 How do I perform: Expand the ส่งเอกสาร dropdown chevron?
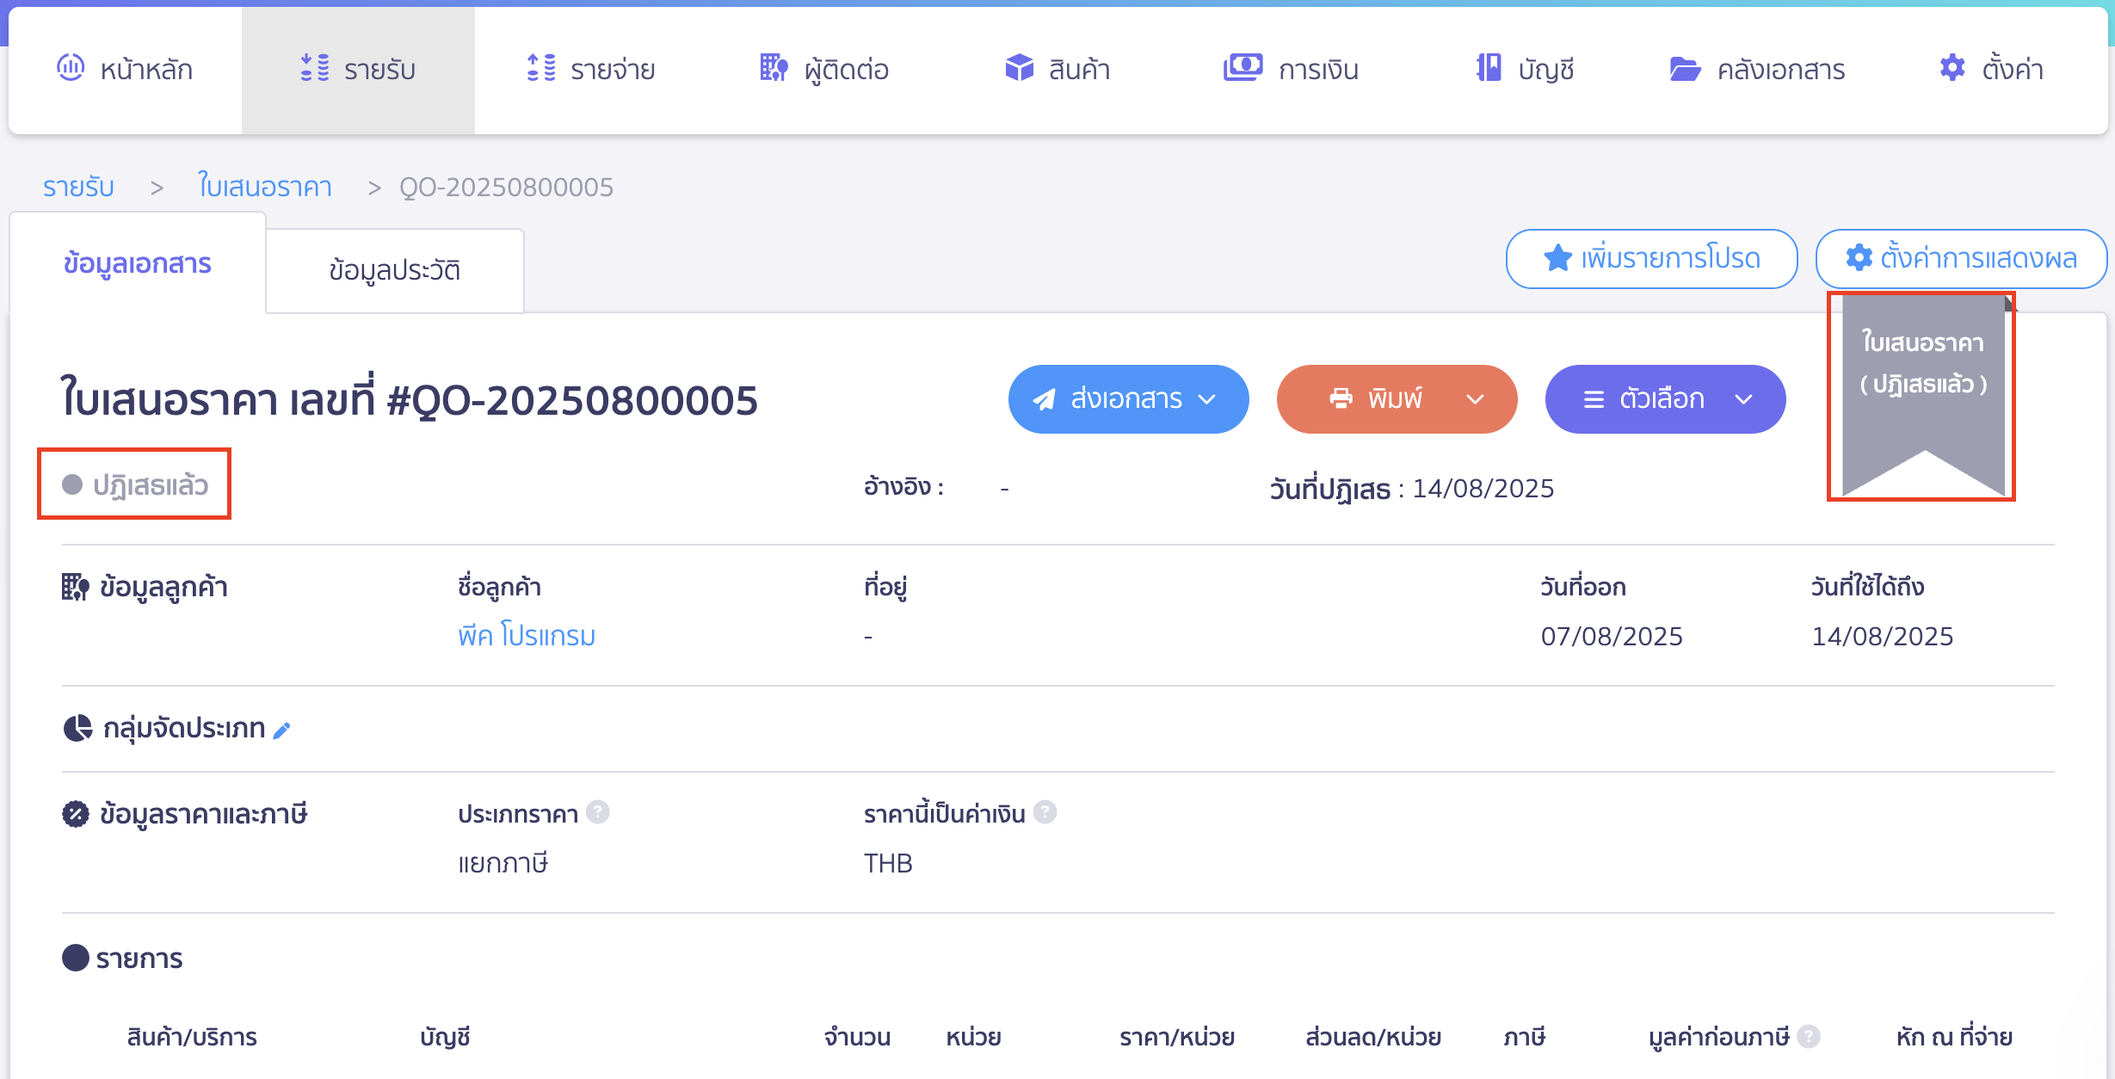[x=1207, y=399]
